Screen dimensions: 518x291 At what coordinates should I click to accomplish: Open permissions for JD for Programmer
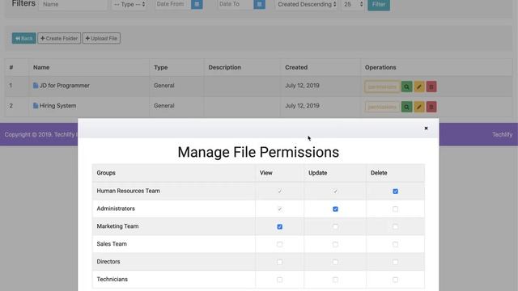coord(382,86)
